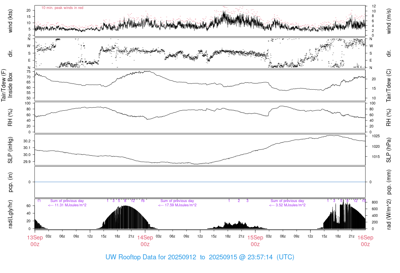Select the 'wind (kts)' axis label
This screenshot has width=400, height=273.
tap(10, 21)
